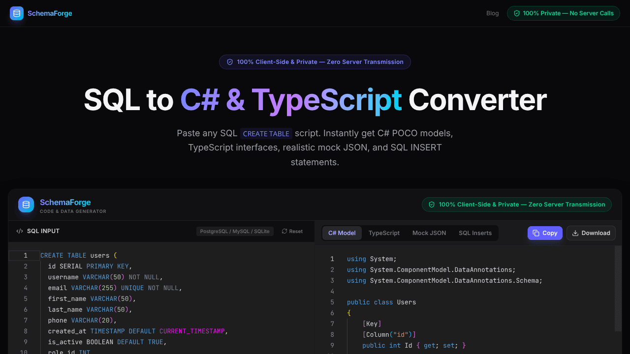Click the copy icon in the Copy button
This screenshot has width=630, height=354.
click(x=536, y=233)
